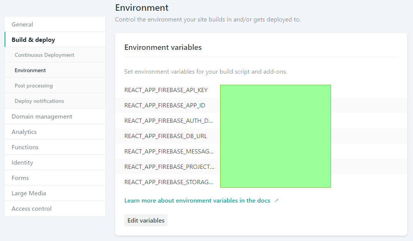Open Large Media settings
This screenshot has height=241, width=413.
(x=55, y=193)
